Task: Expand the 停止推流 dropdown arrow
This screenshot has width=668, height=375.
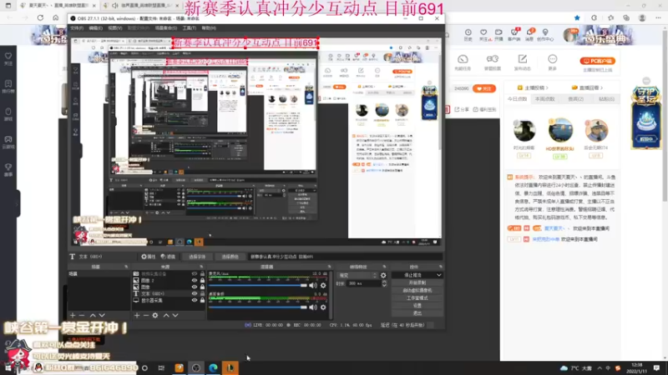Action: [x=439, y=275]
